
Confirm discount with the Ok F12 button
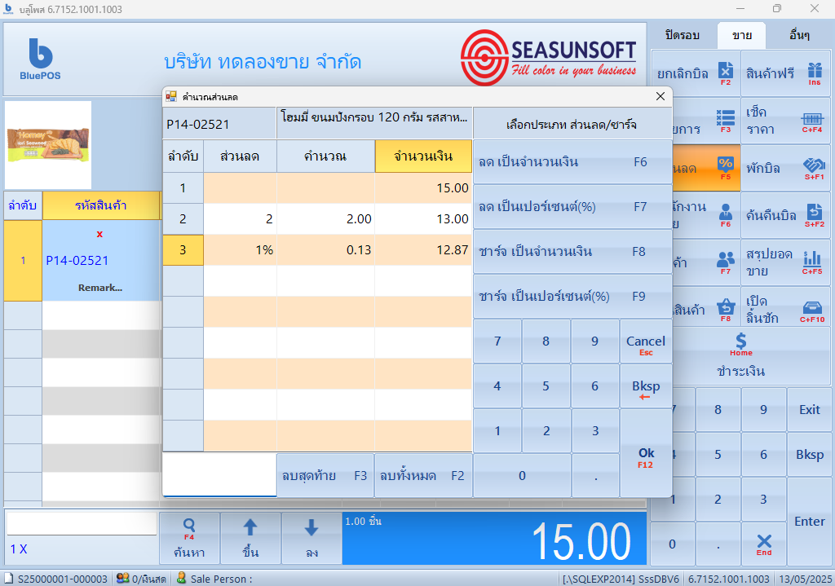(x=647, y=459)
